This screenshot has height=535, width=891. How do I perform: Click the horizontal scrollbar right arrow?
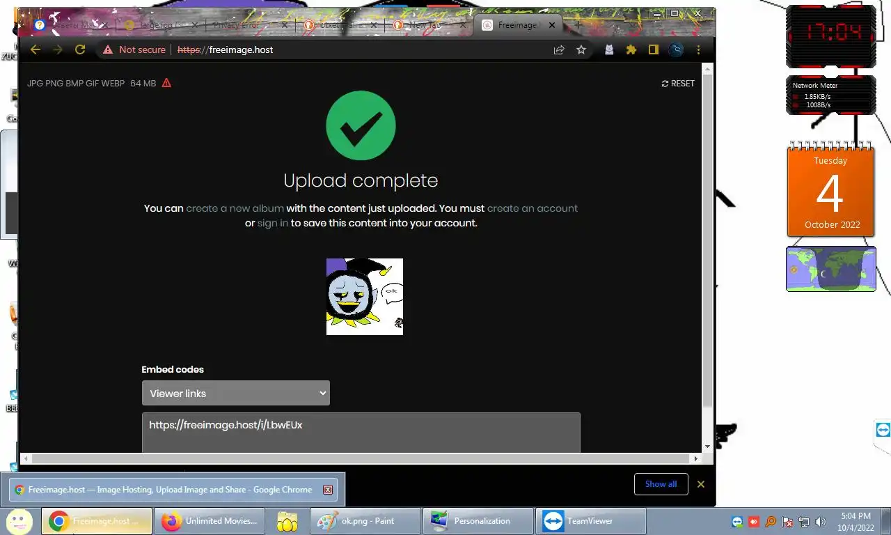point(695,458)
